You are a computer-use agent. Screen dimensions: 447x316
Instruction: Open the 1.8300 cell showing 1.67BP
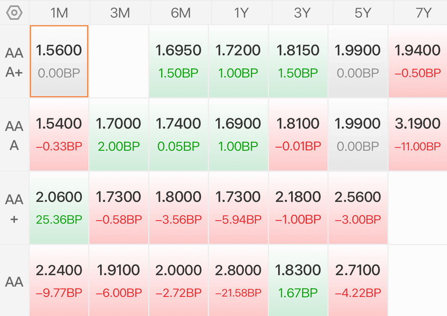[x=298, y=281]
